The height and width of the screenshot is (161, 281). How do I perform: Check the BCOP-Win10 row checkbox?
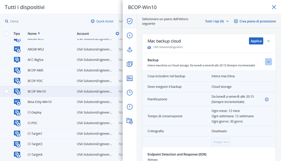point(6,91)
